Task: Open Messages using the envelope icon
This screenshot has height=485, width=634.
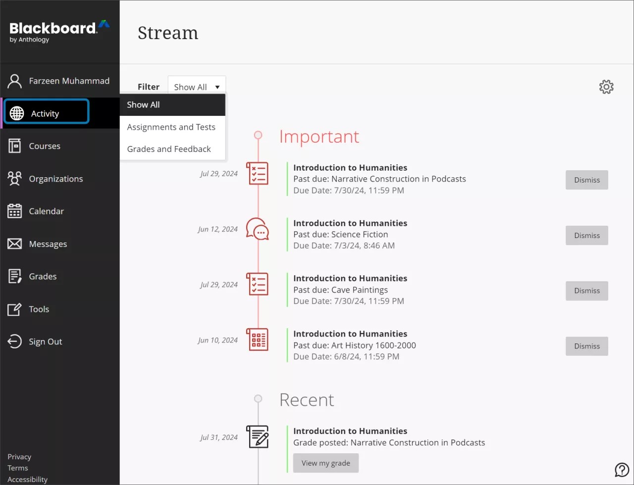Action: coord(14,244)
